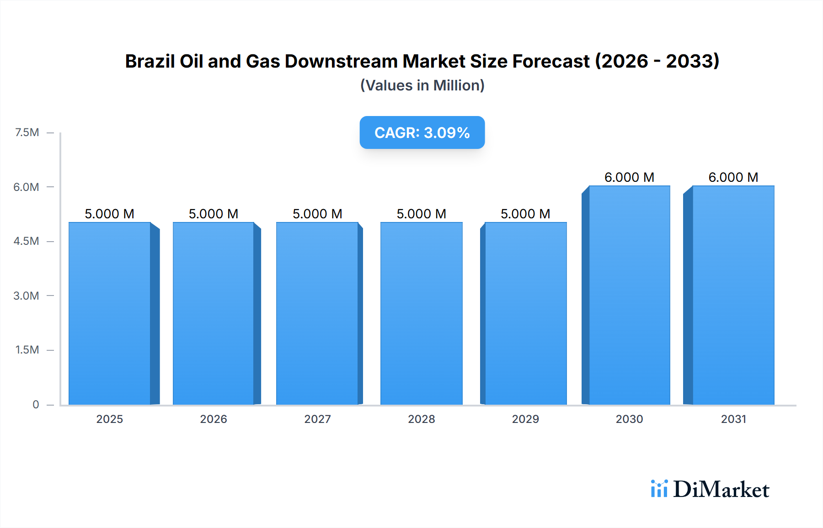Select the 2031 bar in the chart
This screenshot has width=823, height=528.
(732, 297)
